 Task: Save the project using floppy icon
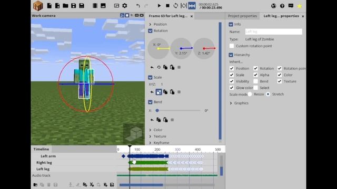[x=74, y=6]
